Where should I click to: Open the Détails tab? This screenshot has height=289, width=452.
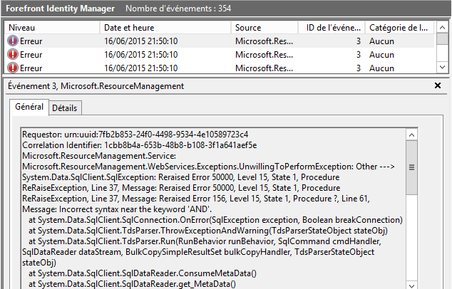65,108
